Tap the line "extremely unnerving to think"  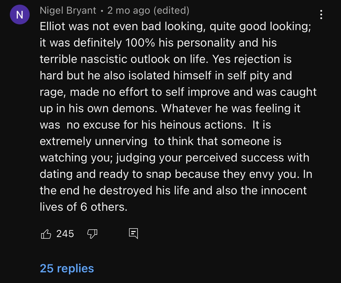click(161, 141)
